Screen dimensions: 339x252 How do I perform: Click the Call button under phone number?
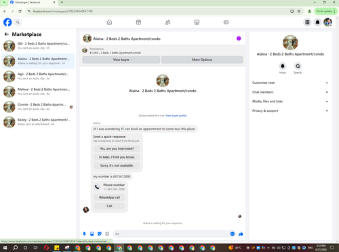[109, 206]
